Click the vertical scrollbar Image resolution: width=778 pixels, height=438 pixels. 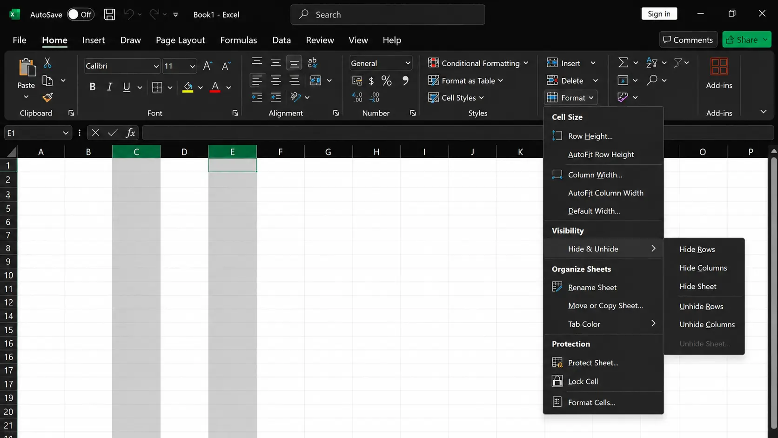tap(773, 293)
